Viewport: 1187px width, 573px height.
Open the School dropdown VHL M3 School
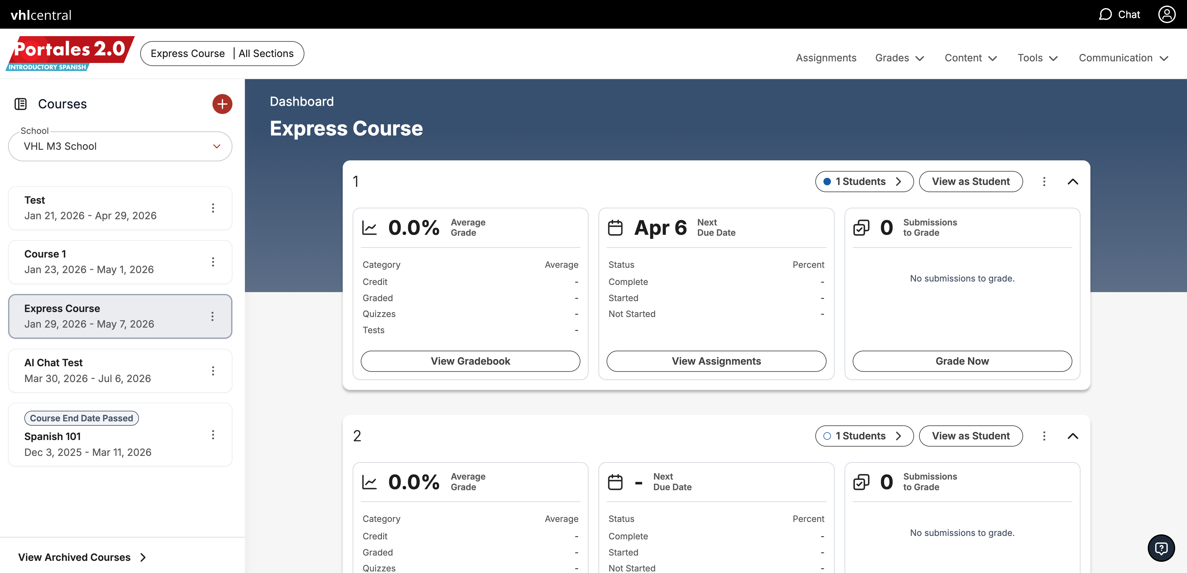(x=120, y=146)
